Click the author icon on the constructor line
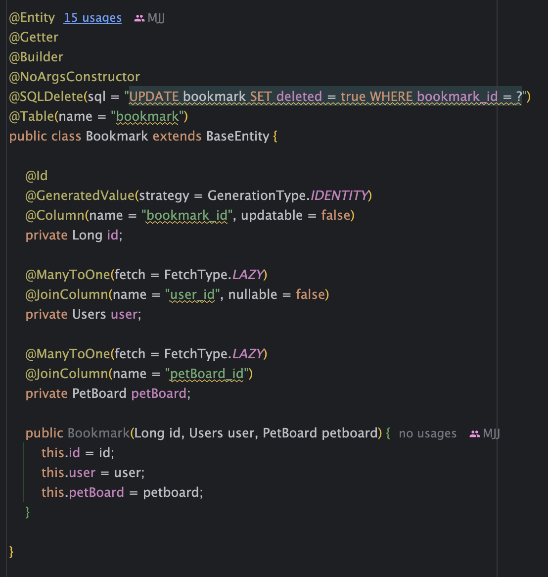This screenshot has width=548, height=577. tap(474, 434)
